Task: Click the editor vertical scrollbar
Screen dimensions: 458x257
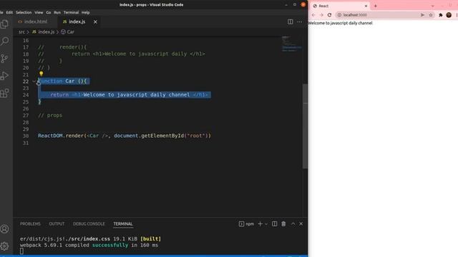Action: (x=306, y=126)
